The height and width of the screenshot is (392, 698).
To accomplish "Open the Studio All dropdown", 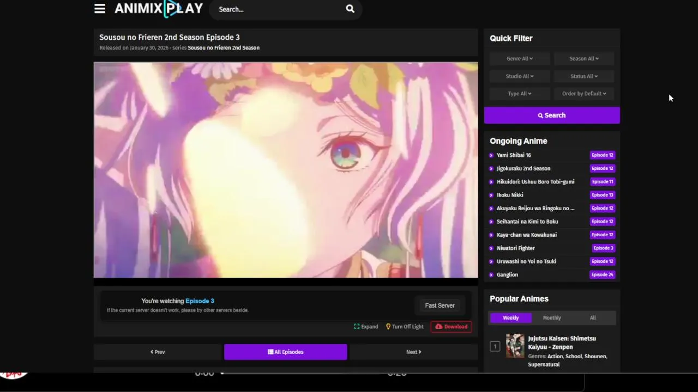I will 520,76.
